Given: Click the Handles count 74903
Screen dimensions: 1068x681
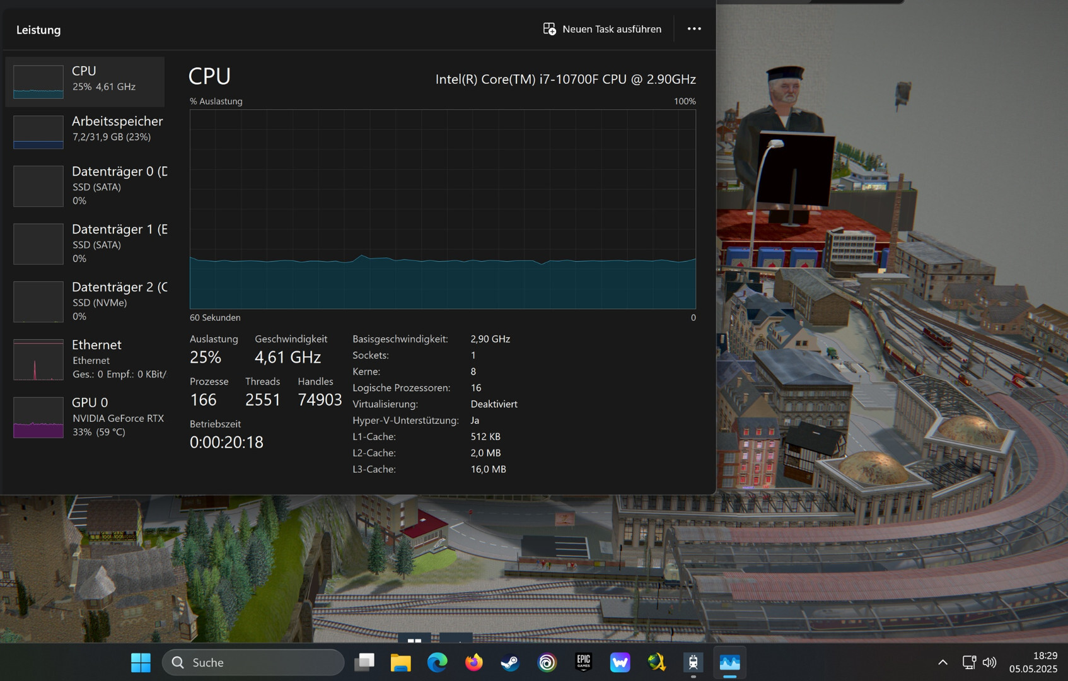Looking at the screenshot, I should coord(320,400).
